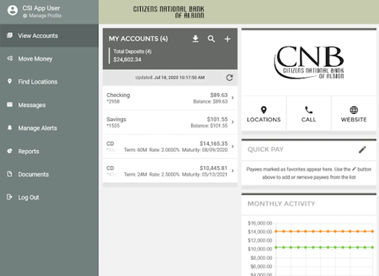Click the Find Locations pin icon
379x276 pixels.
pos(10,81)
